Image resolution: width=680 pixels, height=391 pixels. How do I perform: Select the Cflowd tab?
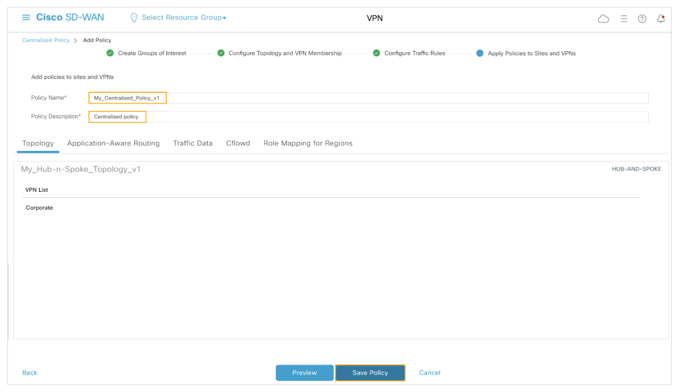click(x=238, y=143)
